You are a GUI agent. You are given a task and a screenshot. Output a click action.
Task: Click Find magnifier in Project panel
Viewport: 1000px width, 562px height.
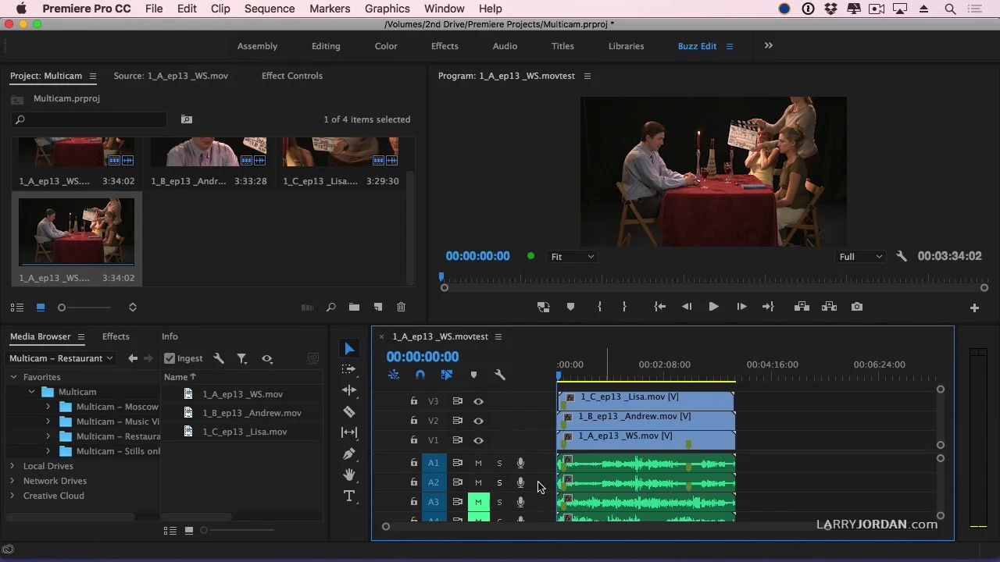[330, 308]
